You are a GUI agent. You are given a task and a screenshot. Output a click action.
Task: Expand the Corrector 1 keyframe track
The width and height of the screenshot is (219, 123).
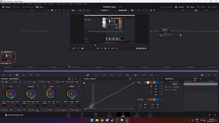tap(171, 87)
